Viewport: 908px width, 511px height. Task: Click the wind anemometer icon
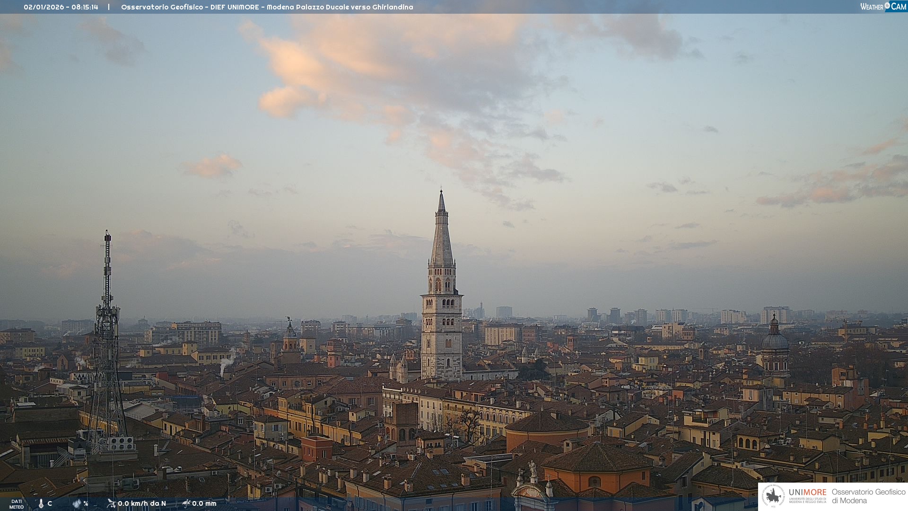coord(111,503)
